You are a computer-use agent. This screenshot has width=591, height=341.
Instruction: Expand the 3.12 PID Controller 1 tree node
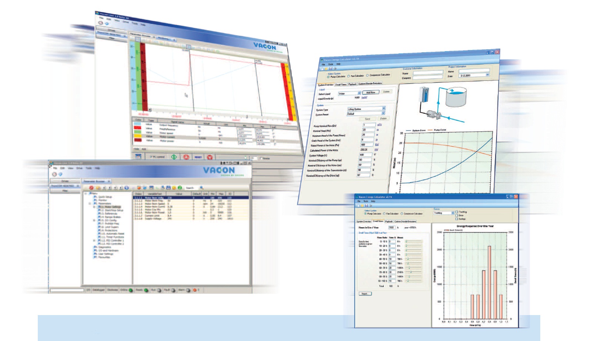[94, 241]
